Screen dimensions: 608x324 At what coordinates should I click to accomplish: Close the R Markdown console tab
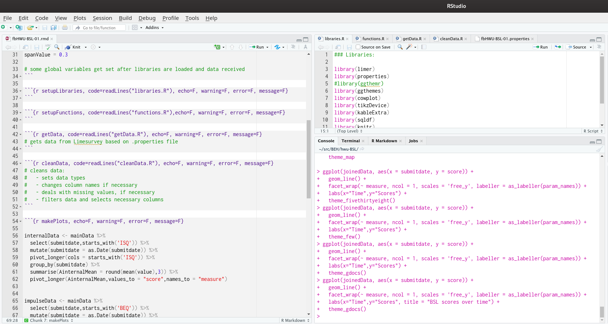(x=400, y=141)
